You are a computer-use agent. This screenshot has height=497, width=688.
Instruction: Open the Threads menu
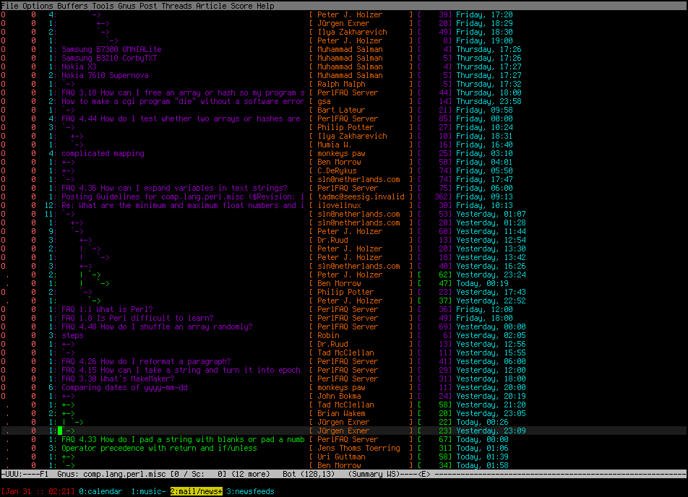pyautogui.click(x=176, y=6)
